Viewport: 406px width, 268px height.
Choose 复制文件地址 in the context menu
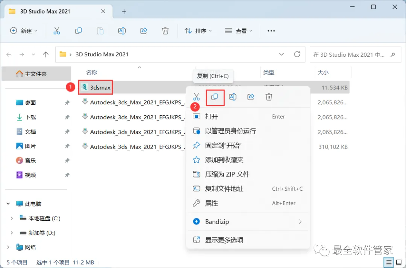[x=248, y=189]
